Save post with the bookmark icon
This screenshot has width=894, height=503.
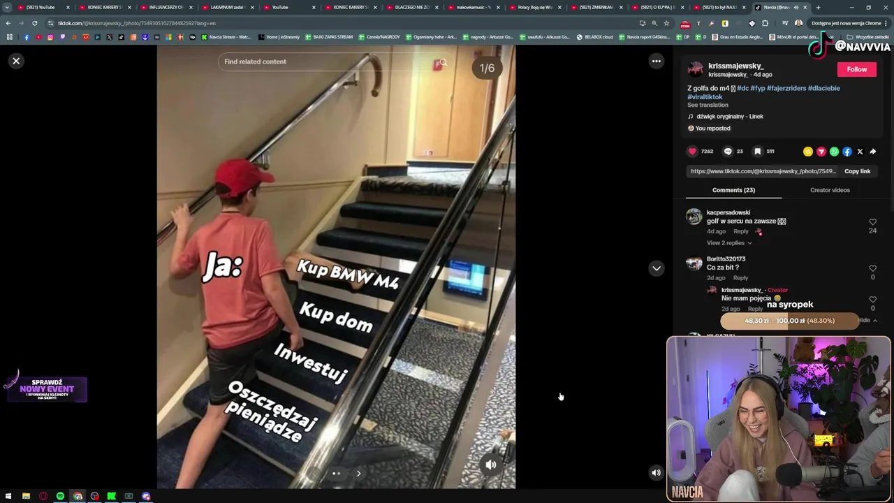pos(758,151)
